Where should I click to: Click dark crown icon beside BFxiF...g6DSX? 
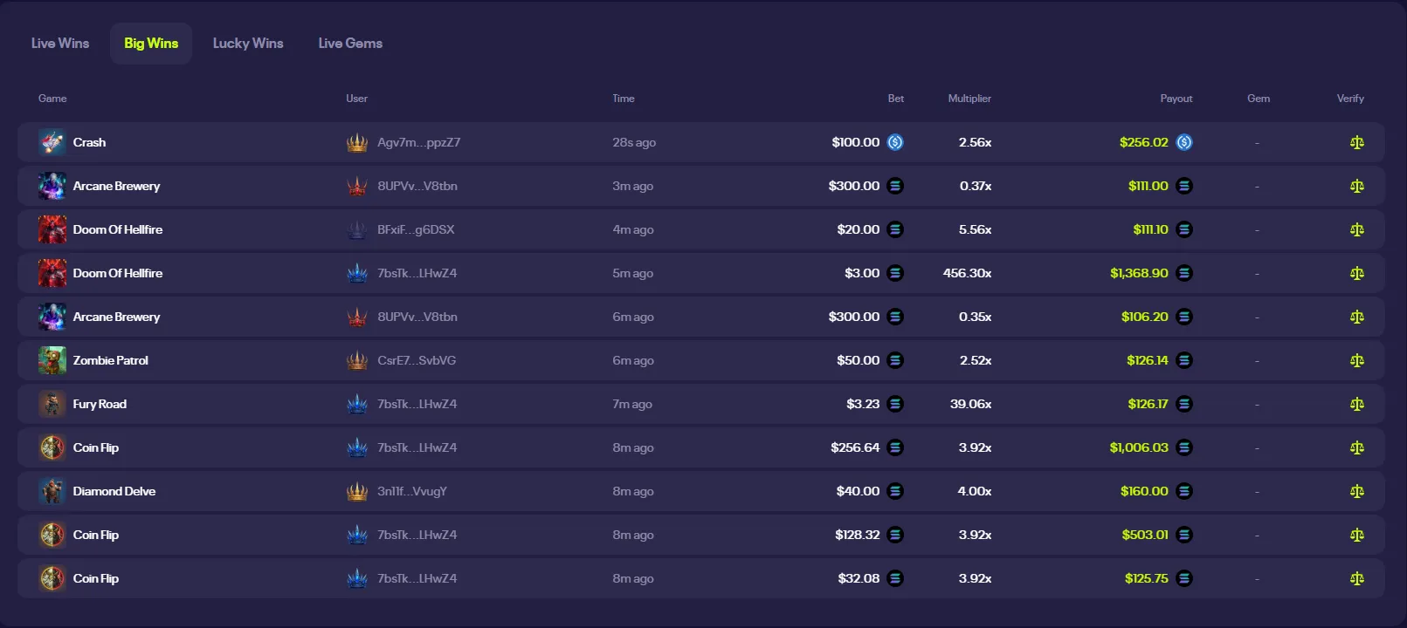pos(357,229)
